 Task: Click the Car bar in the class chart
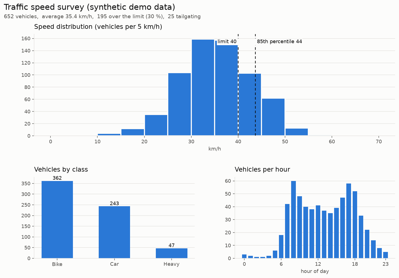[114, 232]
